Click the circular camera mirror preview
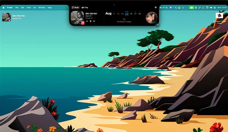The height and width of the screenshot is (132, 228). click(x=152, y=17)
